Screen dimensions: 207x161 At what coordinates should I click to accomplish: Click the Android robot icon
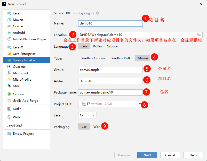[9, 32]
